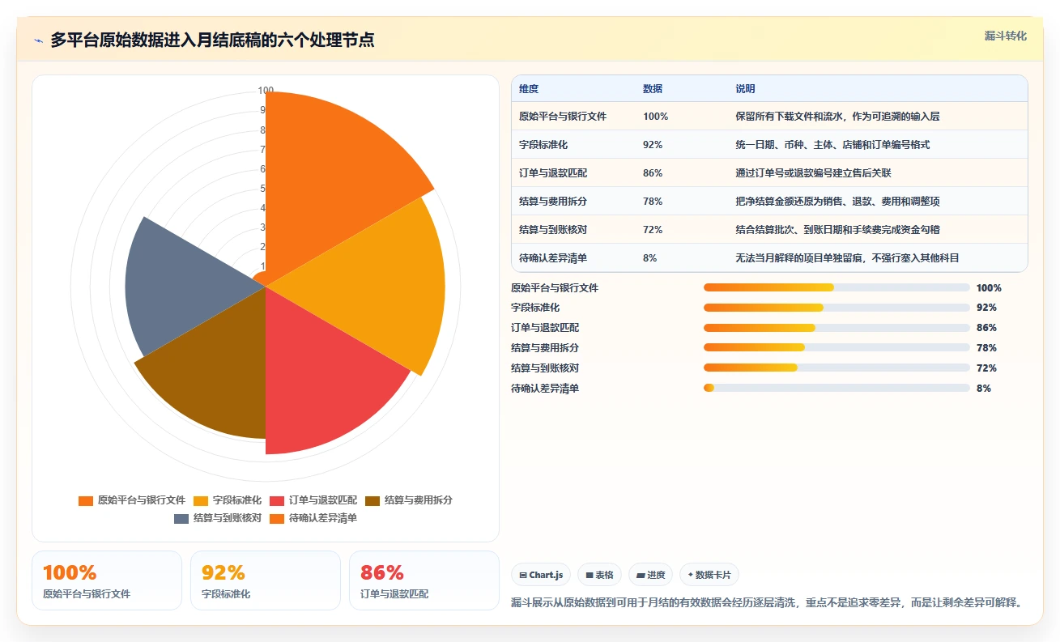Click the lightning icon before the title
The image size is (1060, 642).
click(x=39, y=40)
